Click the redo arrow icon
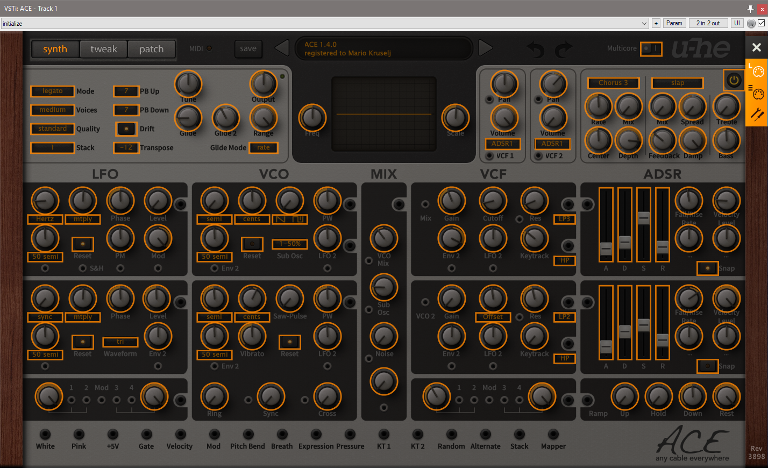This screenshot has height=468, width=768. [x=564, y=49]
